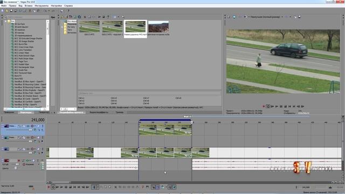Open the Views dropdown arrow in Project Media
This screenshot has height=194, width=345.
point(118,17)
